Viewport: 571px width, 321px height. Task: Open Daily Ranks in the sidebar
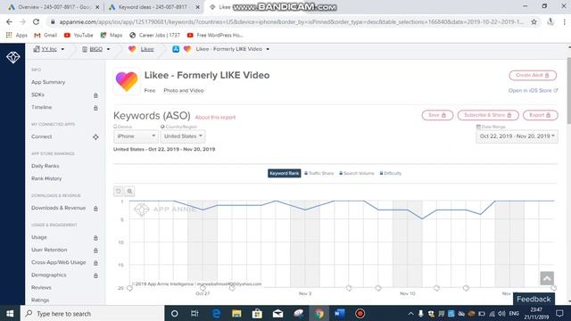[x=46, y=166]
